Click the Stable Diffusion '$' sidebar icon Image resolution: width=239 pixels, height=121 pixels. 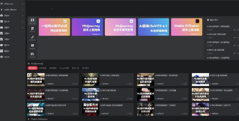pos(2,10)
